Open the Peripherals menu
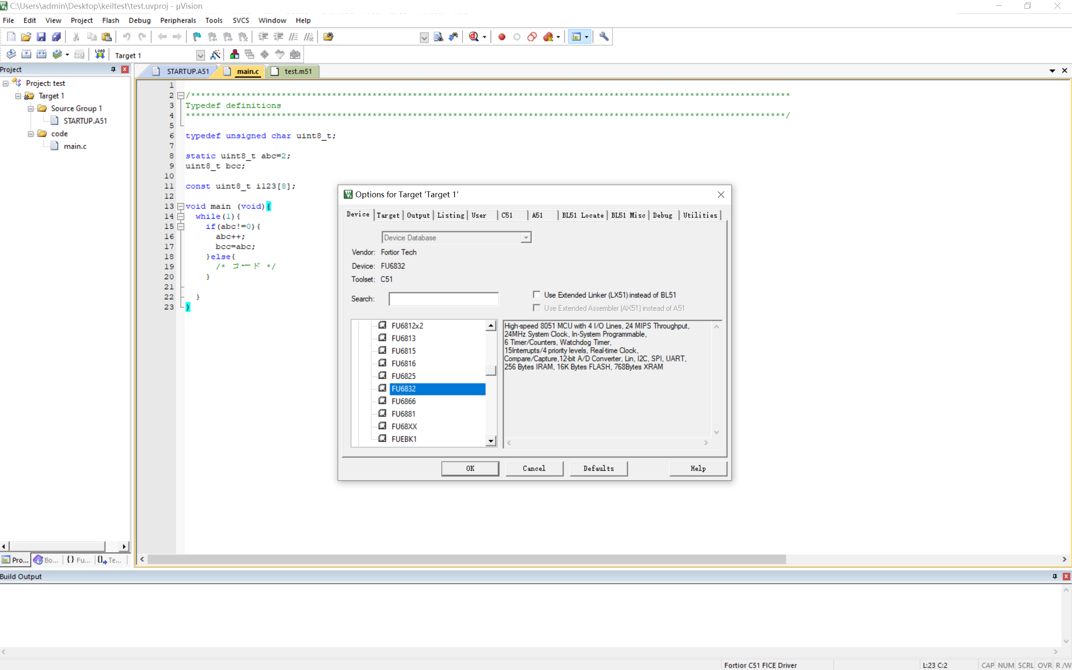 click(178, 21)
